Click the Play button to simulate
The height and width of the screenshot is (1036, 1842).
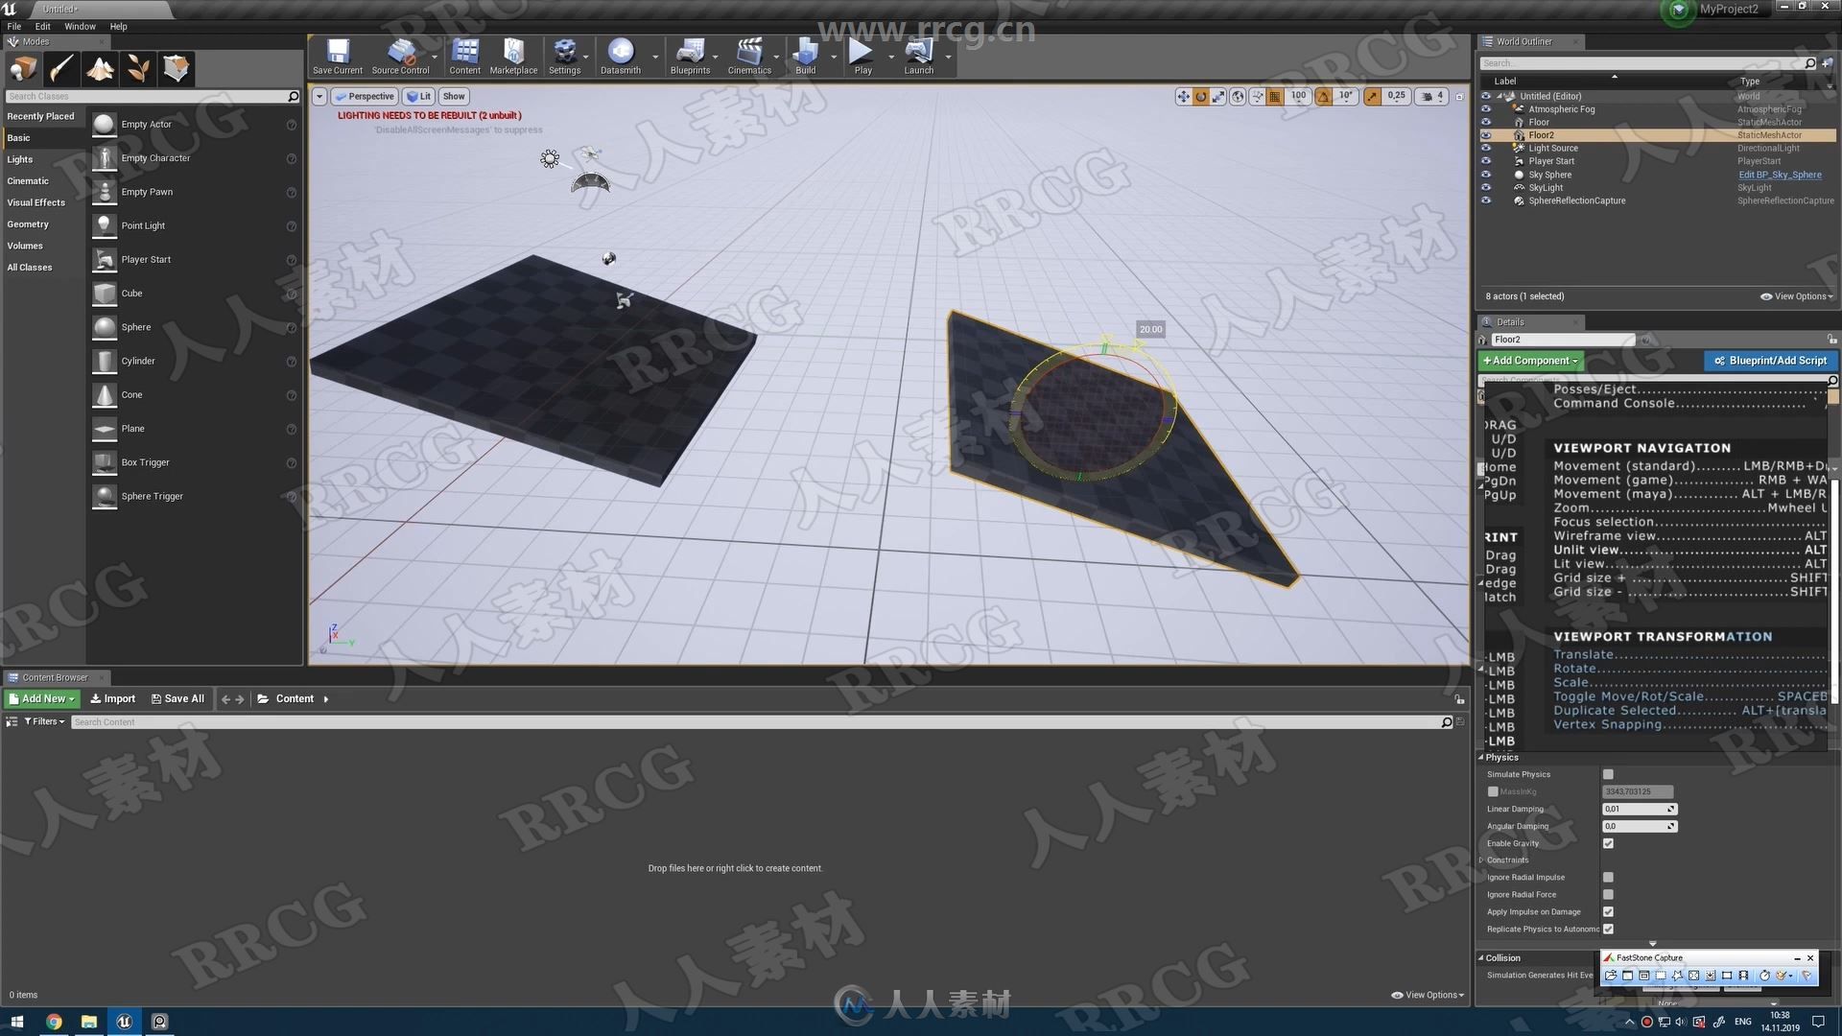click(x=862, y=56)
